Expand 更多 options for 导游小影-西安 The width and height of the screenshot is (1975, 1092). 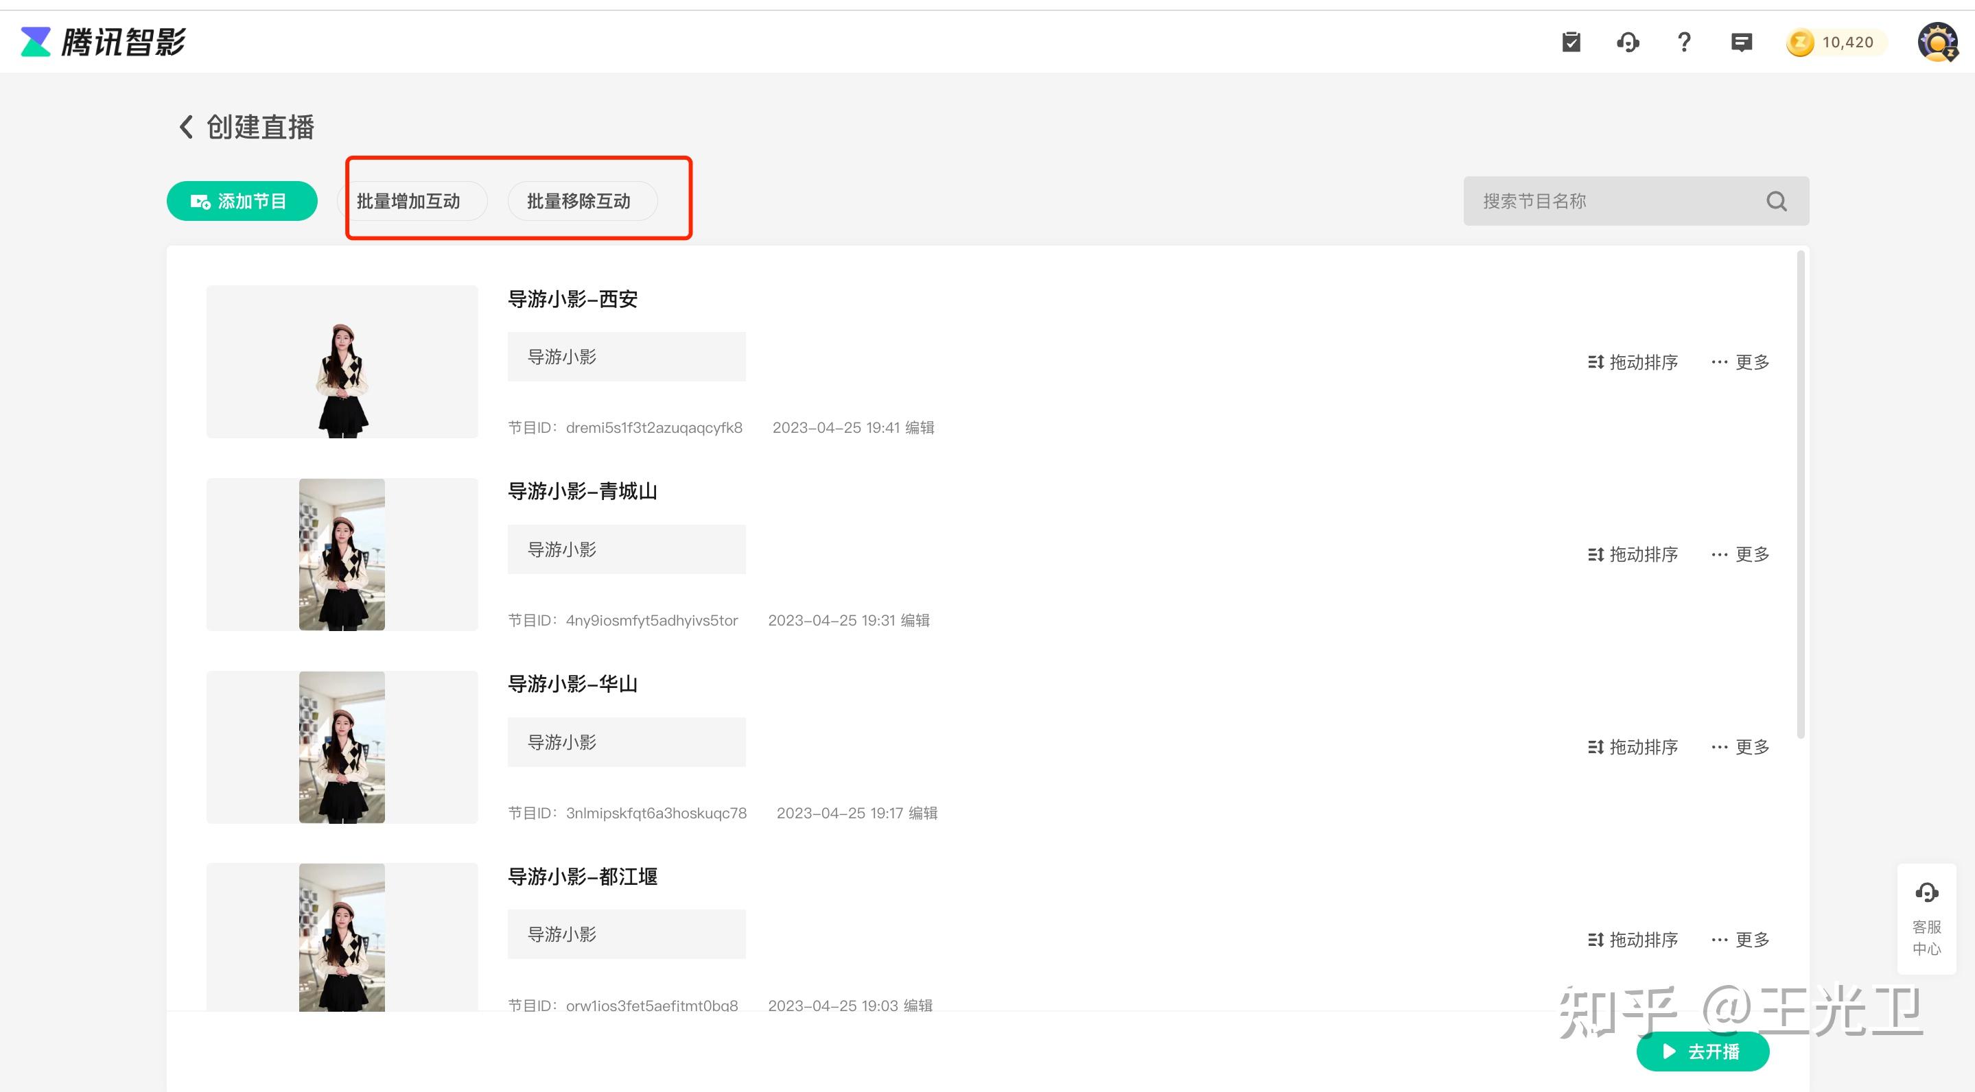point(1740,361)
